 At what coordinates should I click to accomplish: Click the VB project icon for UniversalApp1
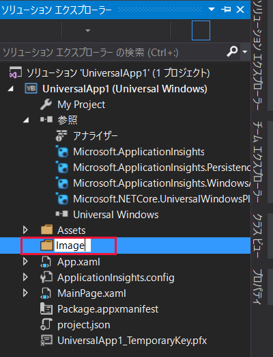pyautogui.click(x=31, y=88)
